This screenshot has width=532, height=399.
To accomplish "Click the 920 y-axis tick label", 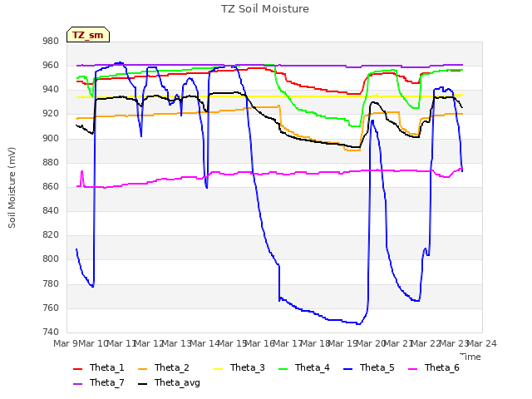I will pyautogui.click(x=51, y=114).
